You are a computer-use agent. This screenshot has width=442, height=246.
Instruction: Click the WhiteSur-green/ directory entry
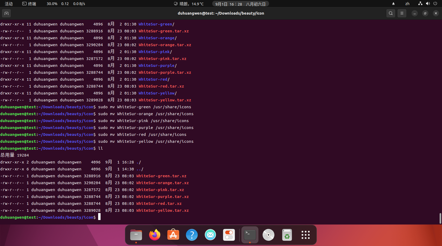point(157,24)
